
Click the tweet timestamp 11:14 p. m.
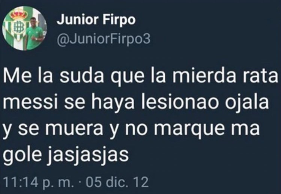click(x=38, y=182)
